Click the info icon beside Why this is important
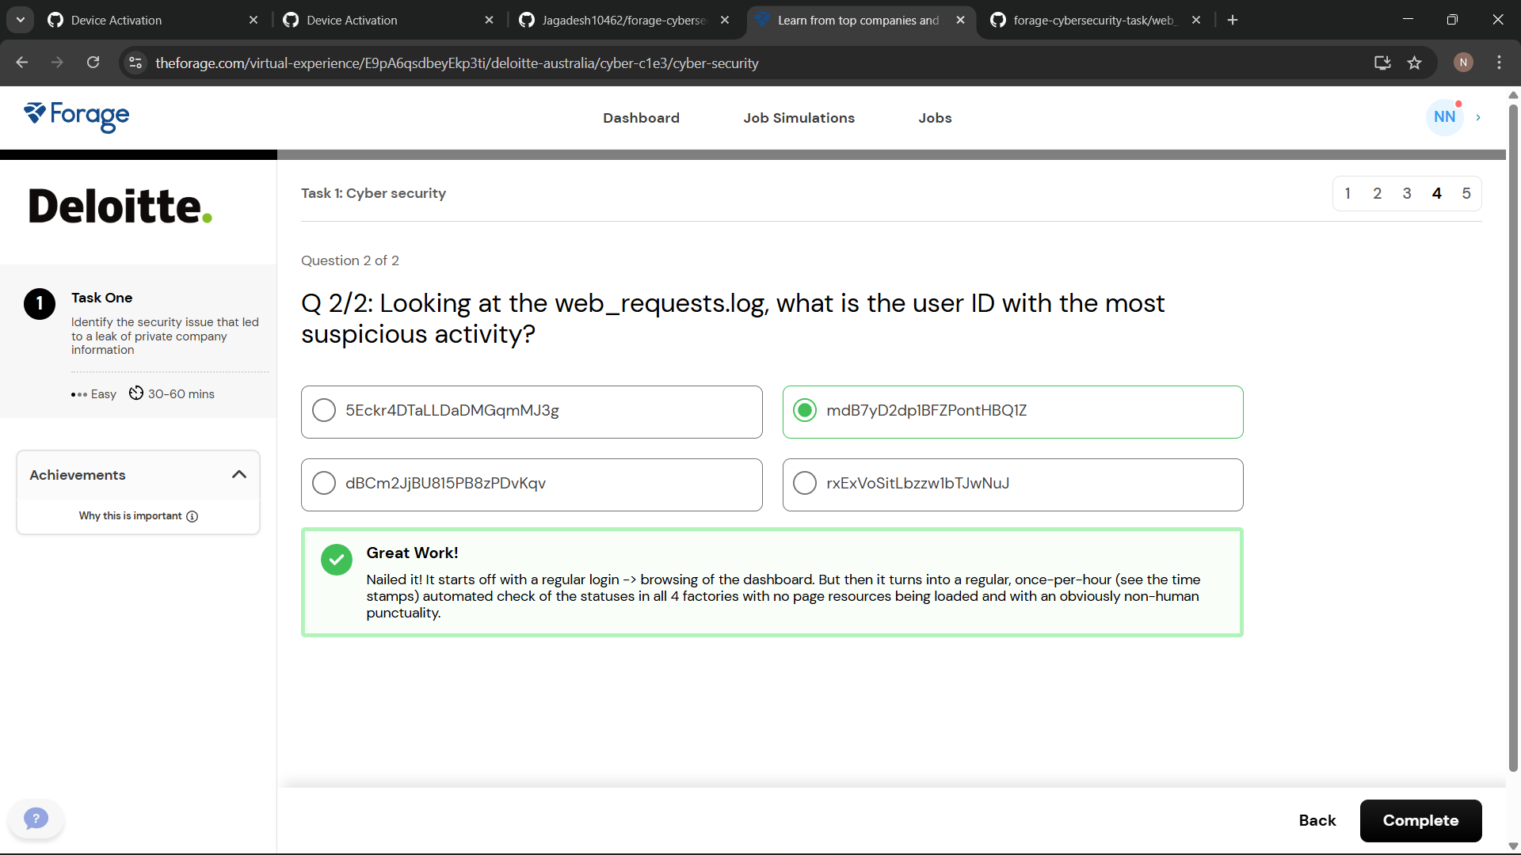The height and width of the screenshot is (855, 1521). (193, 516)
